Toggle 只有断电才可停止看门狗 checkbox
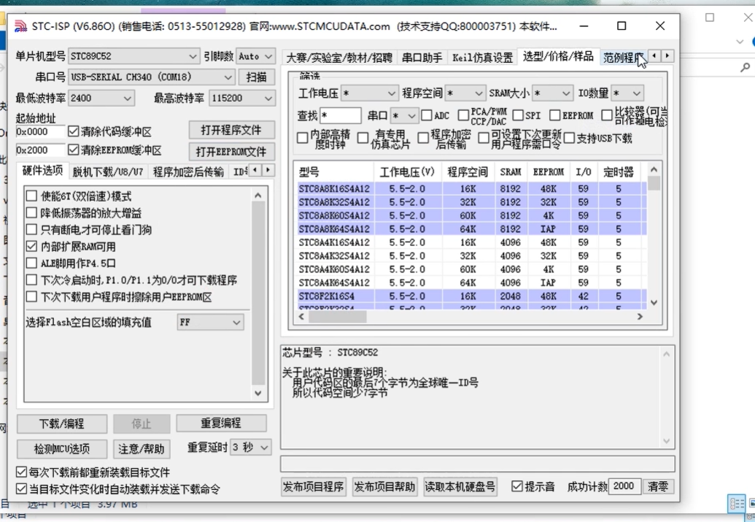The width and height of the screenshot is (755, 522). pos(31,229)
